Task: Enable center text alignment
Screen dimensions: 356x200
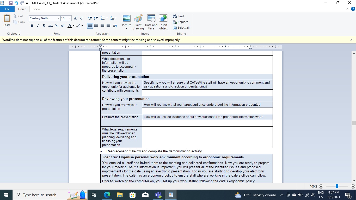Action: [x=96, y=26]
